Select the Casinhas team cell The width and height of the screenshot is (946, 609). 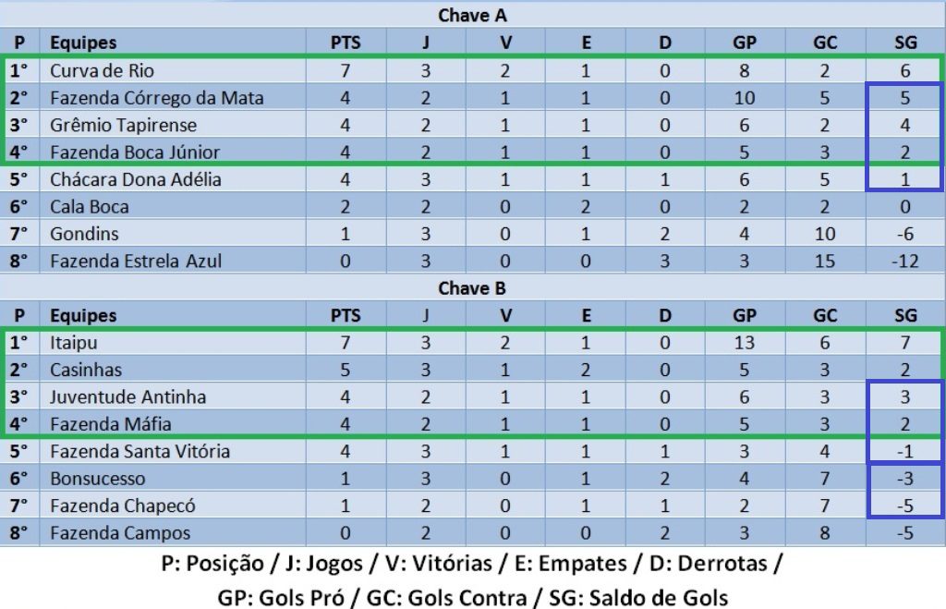pyautogui.click(x=86, y=370)
